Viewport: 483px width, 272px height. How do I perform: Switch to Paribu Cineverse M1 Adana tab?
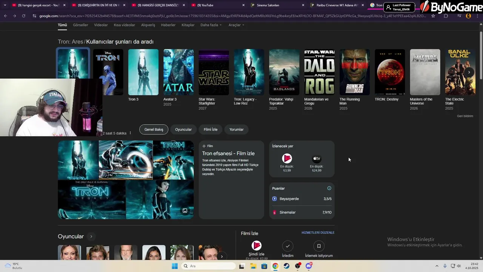[337, 5]
